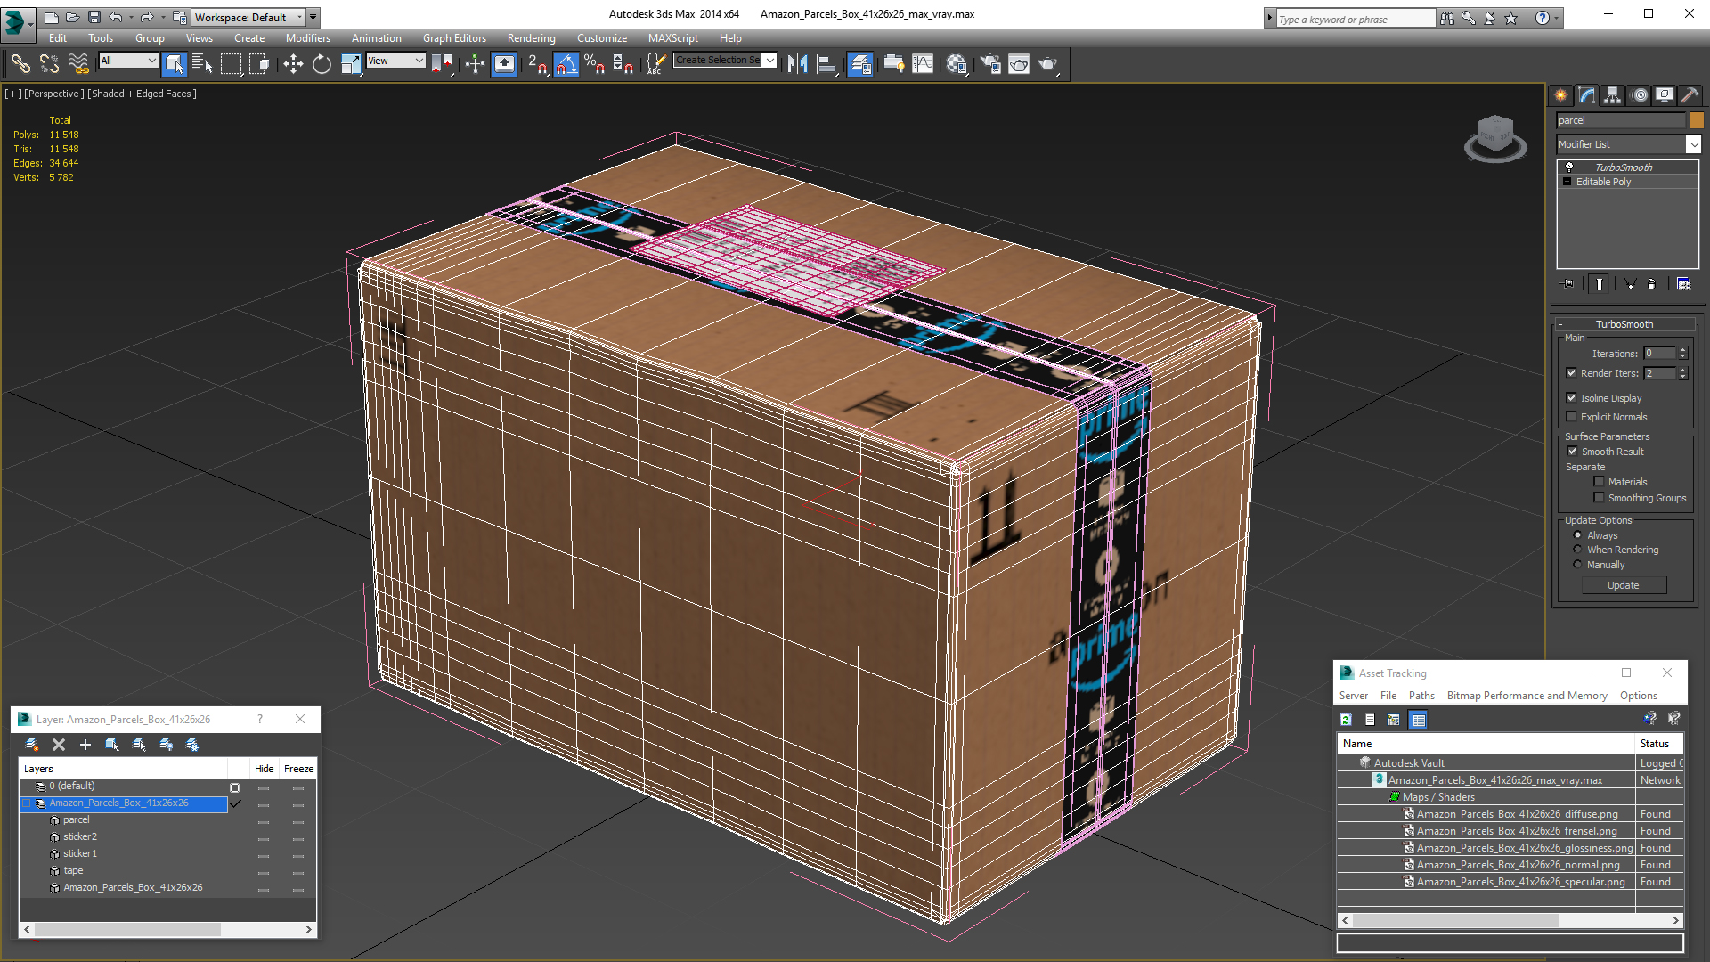Click the Mirror tool icon
This screenshot has width=1710, height=962.
point(797,63)
